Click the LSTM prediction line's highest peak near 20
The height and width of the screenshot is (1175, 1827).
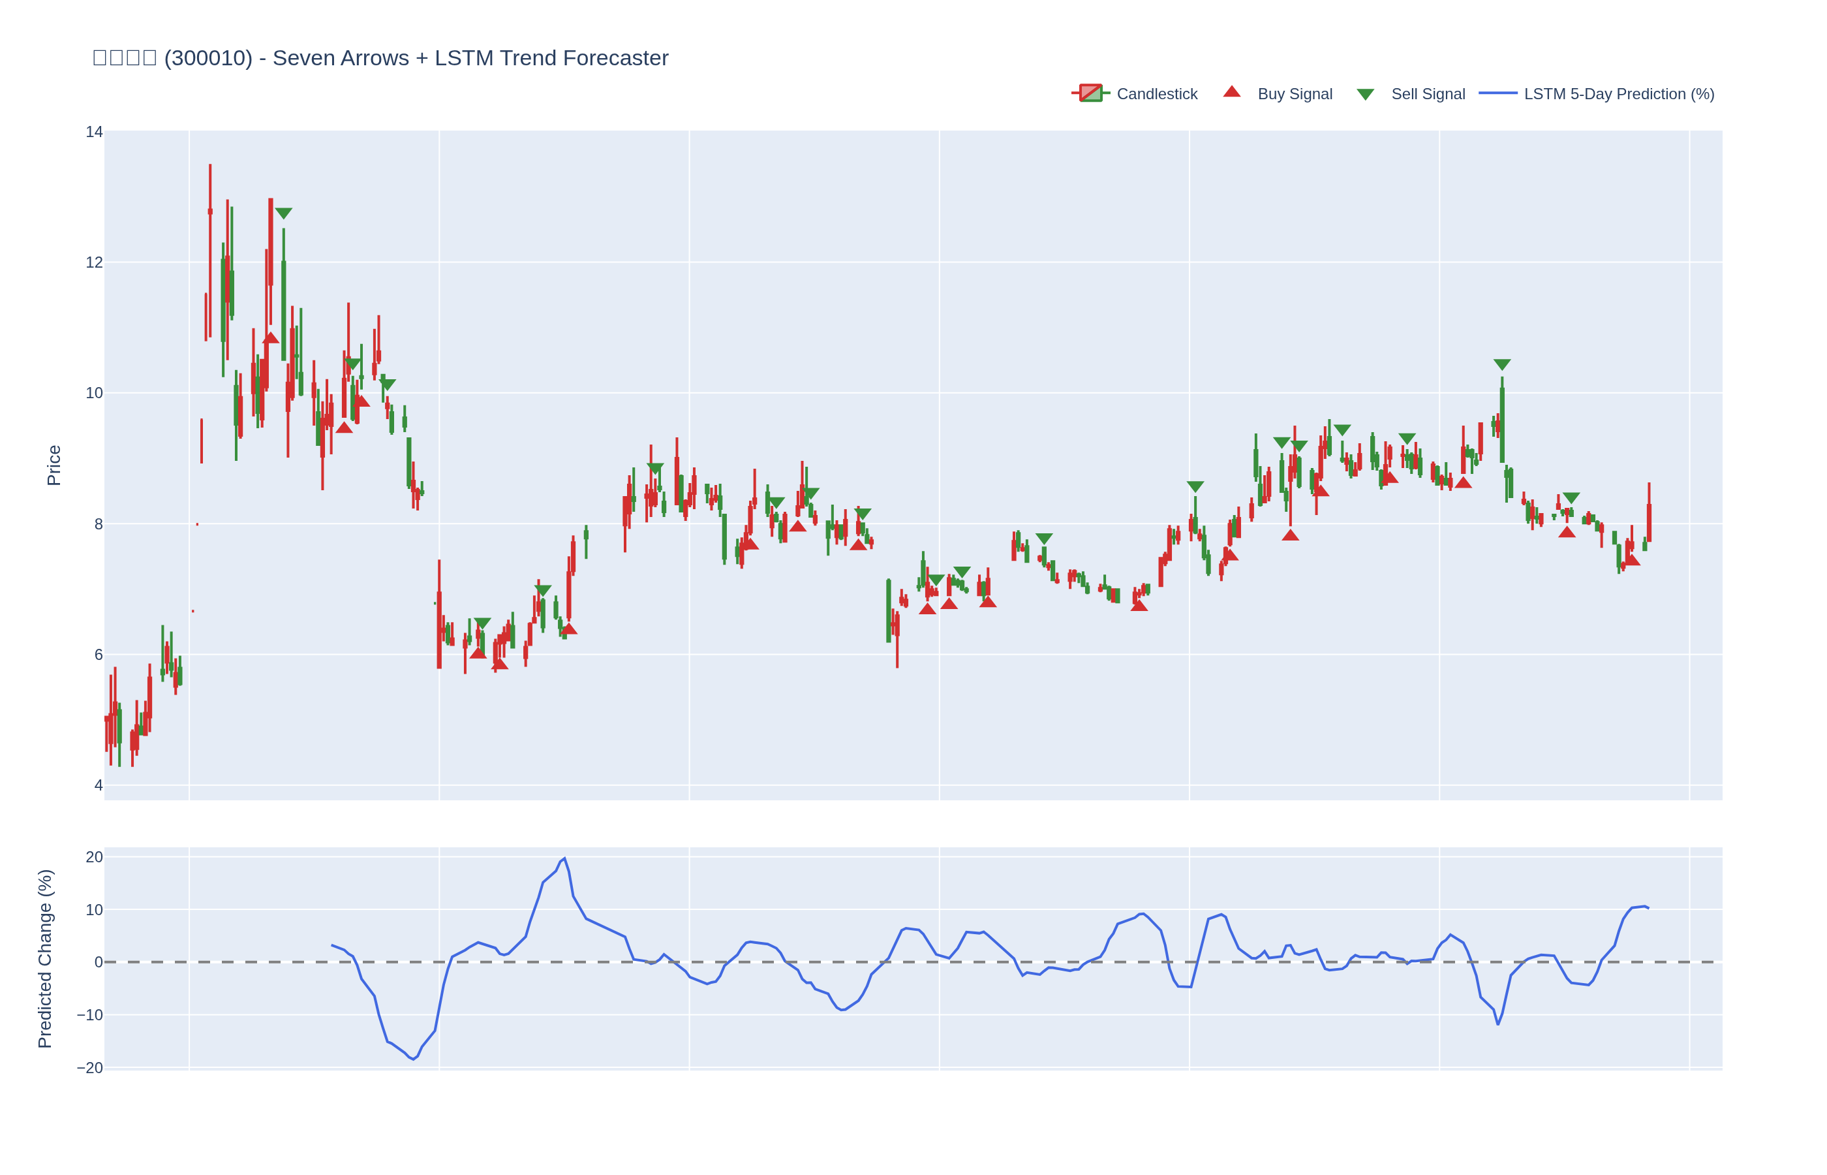coord(564,858)
